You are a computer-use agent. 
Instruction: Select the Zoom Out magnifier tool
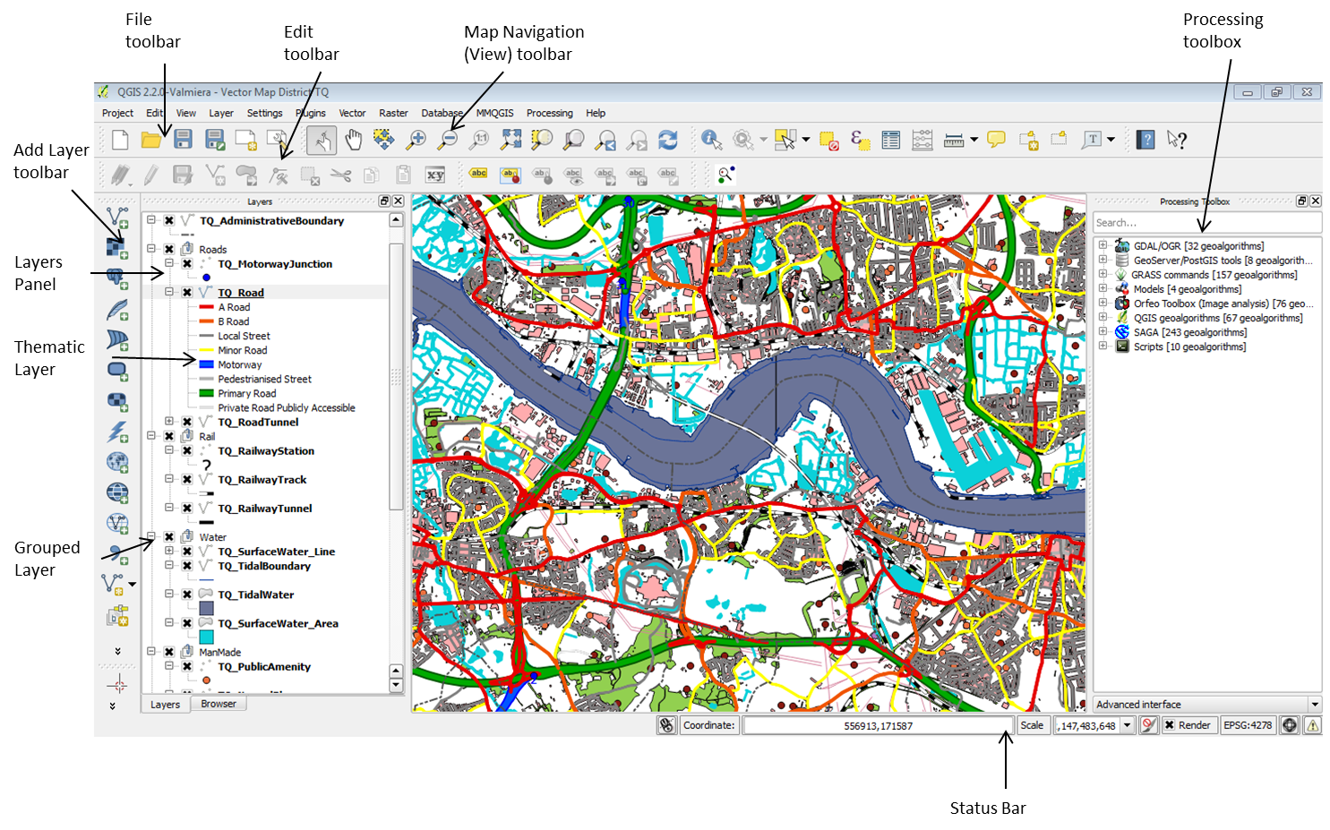pos(449,139)
